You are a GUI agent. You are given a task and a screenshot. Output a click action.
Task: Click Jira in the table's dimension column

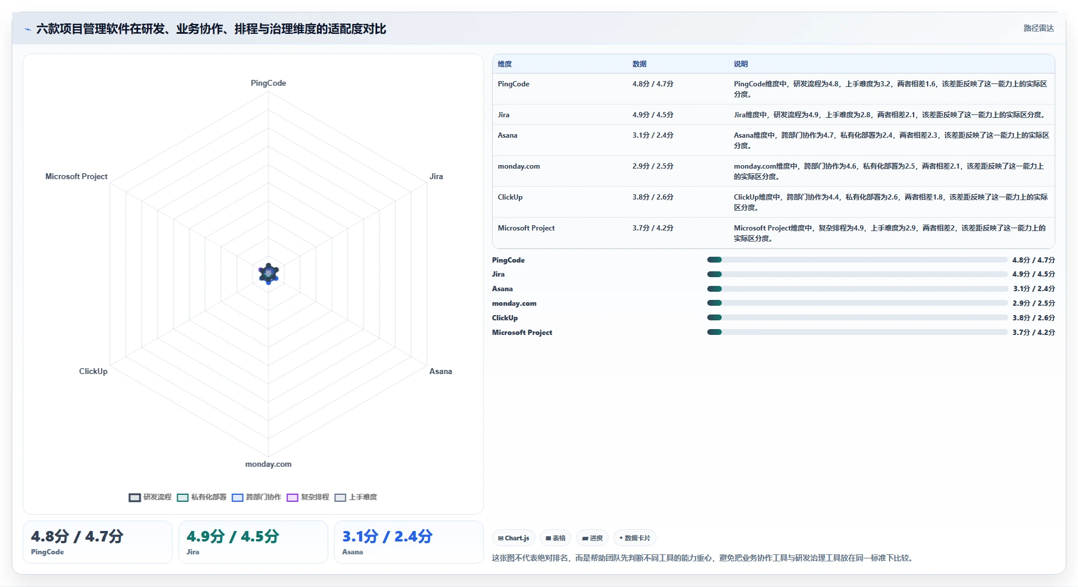point(504,115)
